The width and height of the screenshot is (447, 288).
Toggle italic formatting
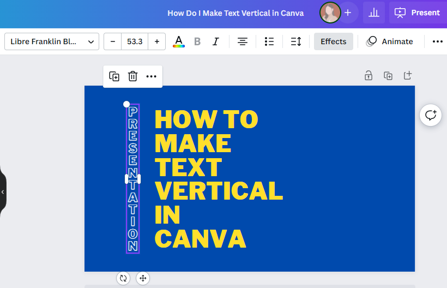click(216, 41)
